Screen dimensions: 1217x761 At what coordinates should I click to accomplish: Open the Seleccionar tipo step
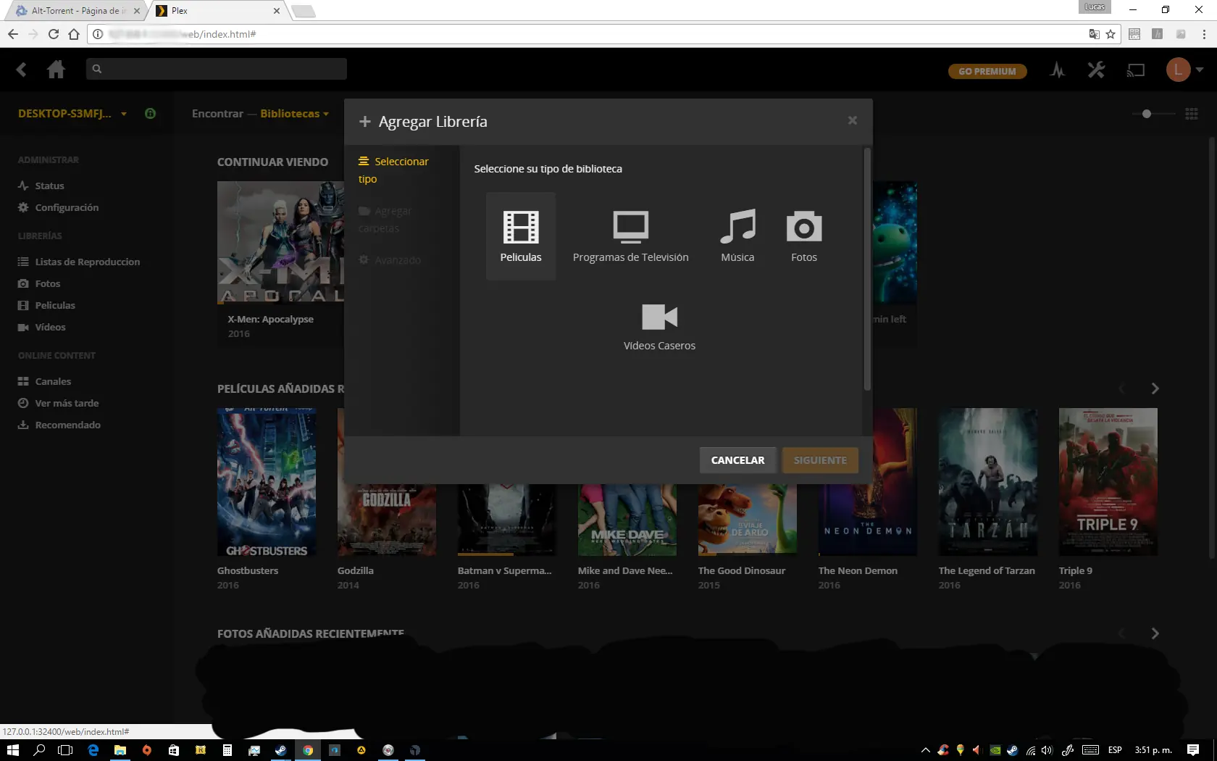point(394,170)
